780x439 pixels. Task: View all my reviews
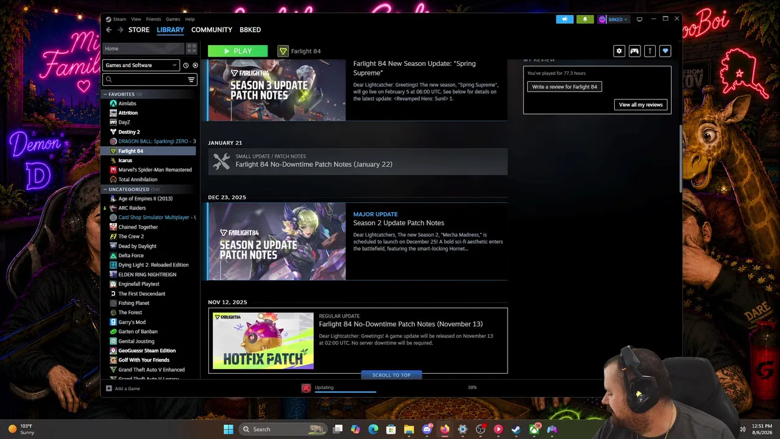(x=640, y=105)
